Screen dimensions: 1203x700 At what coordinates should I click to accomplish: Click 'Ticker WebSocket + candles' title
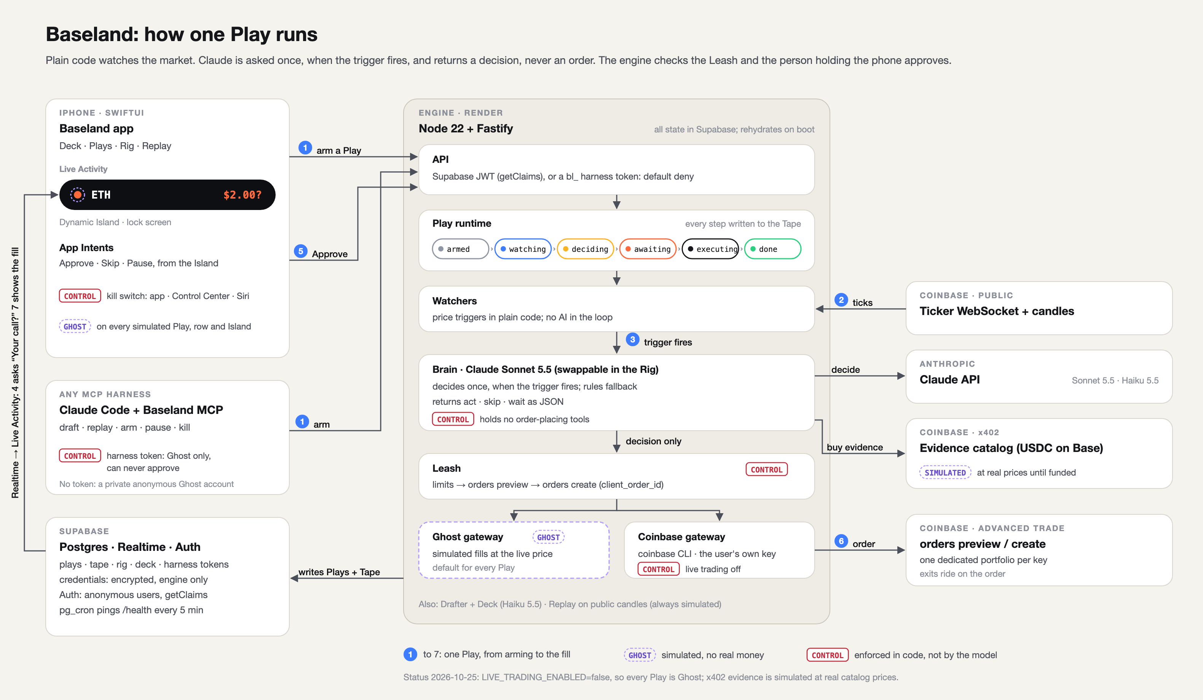pyautogui.click(x=997, y=311)
